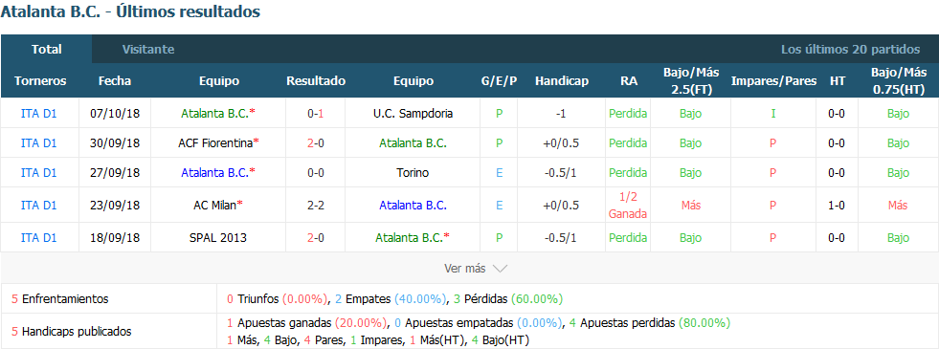Select AC Milan team name
Image resolution: width=939 pixels, height=349 pixels.
[215, 205]
